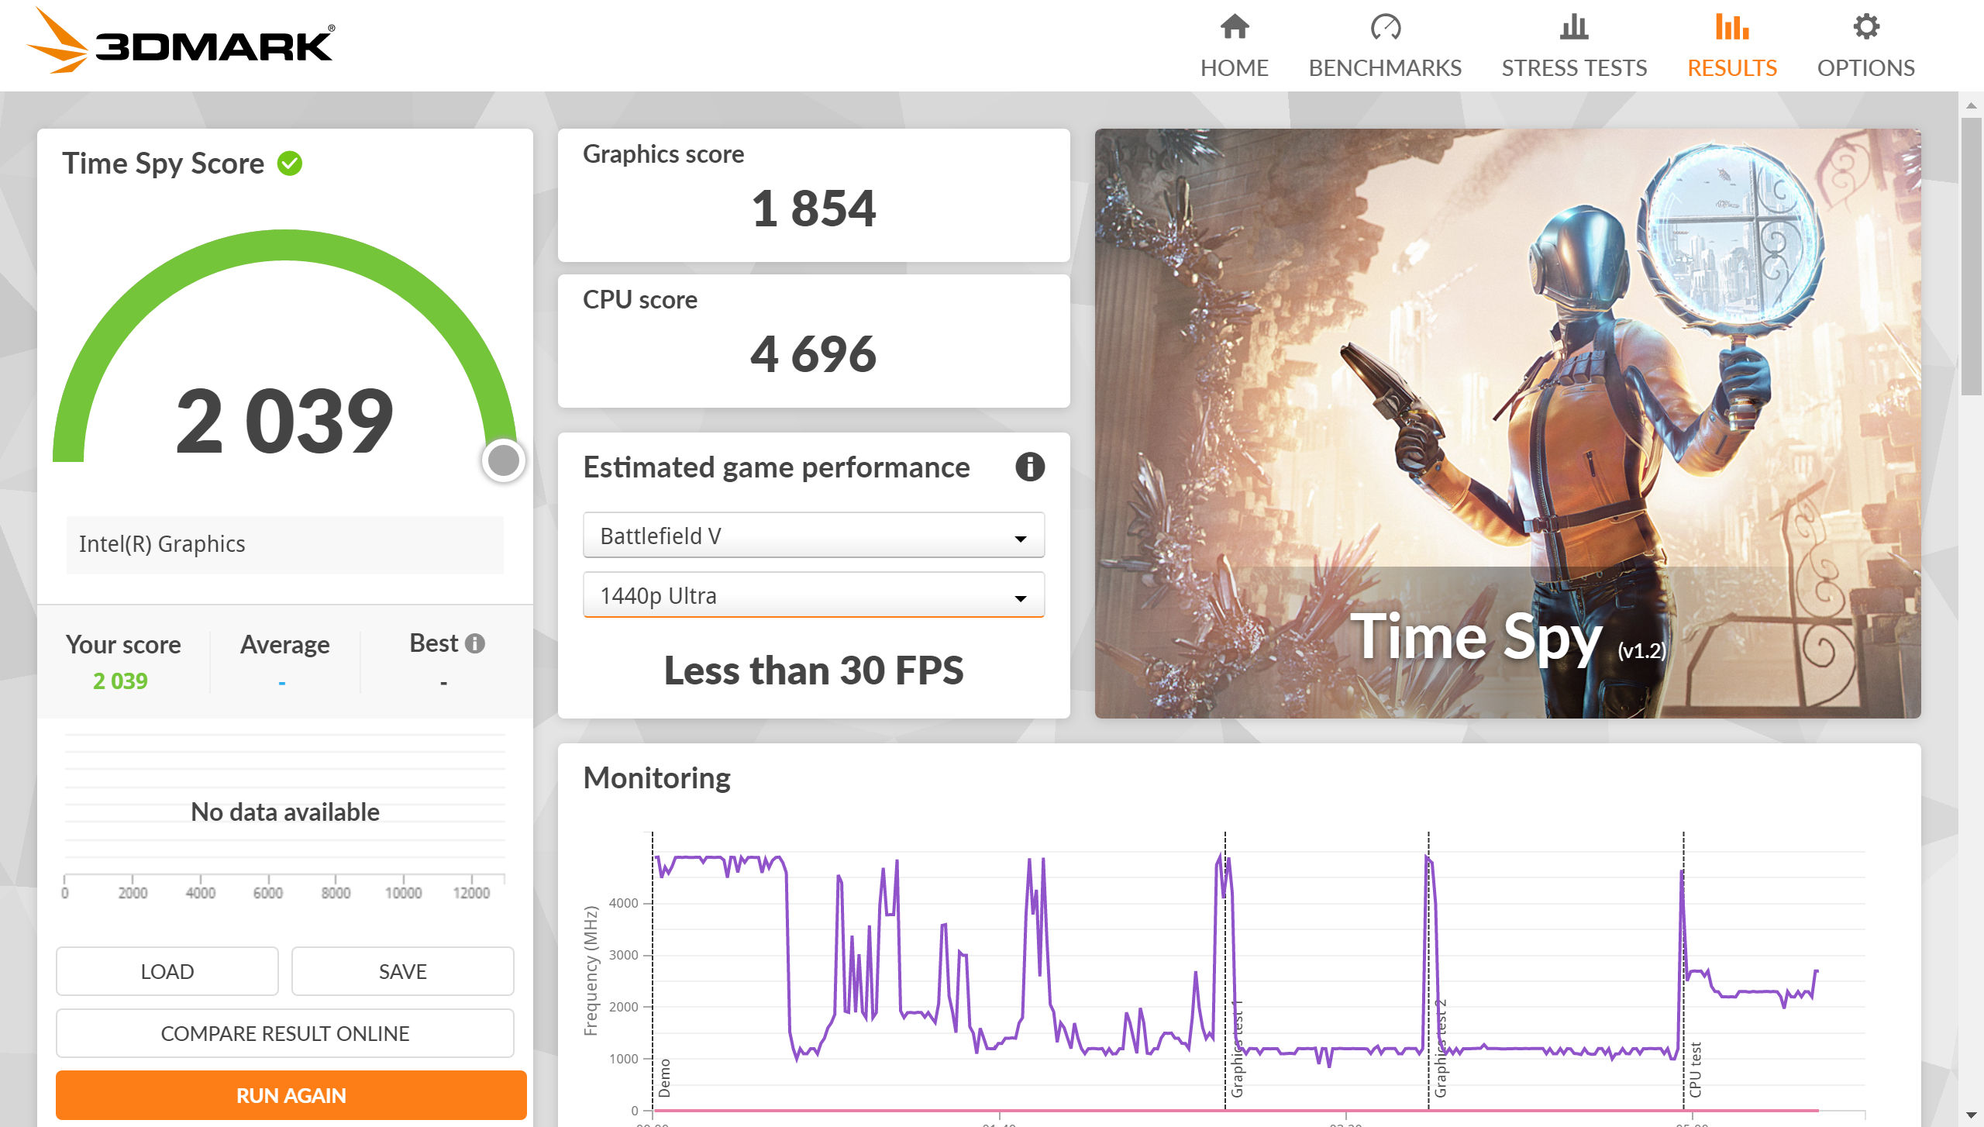Click info icon next to Best
1984x1127 pixels.
tap(475, 643)
